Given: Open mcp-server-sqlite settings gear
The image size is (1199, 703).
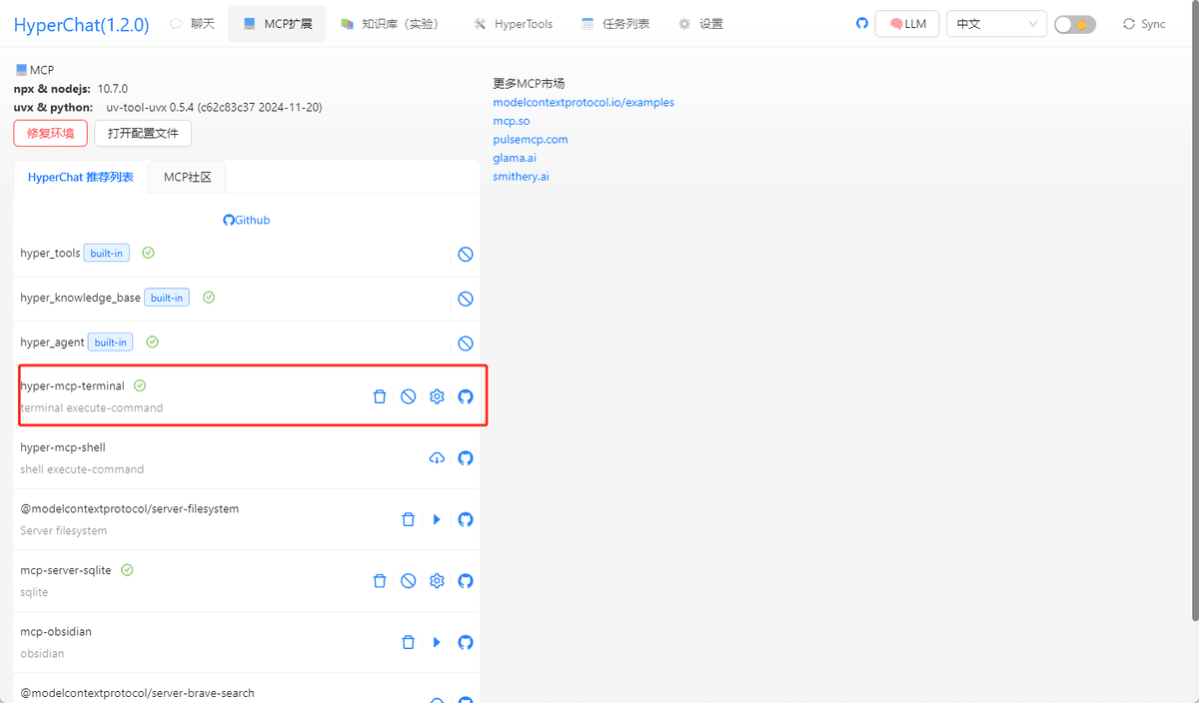Looking at the screenshot, I should pyautogui.click(x=437, y=581).
